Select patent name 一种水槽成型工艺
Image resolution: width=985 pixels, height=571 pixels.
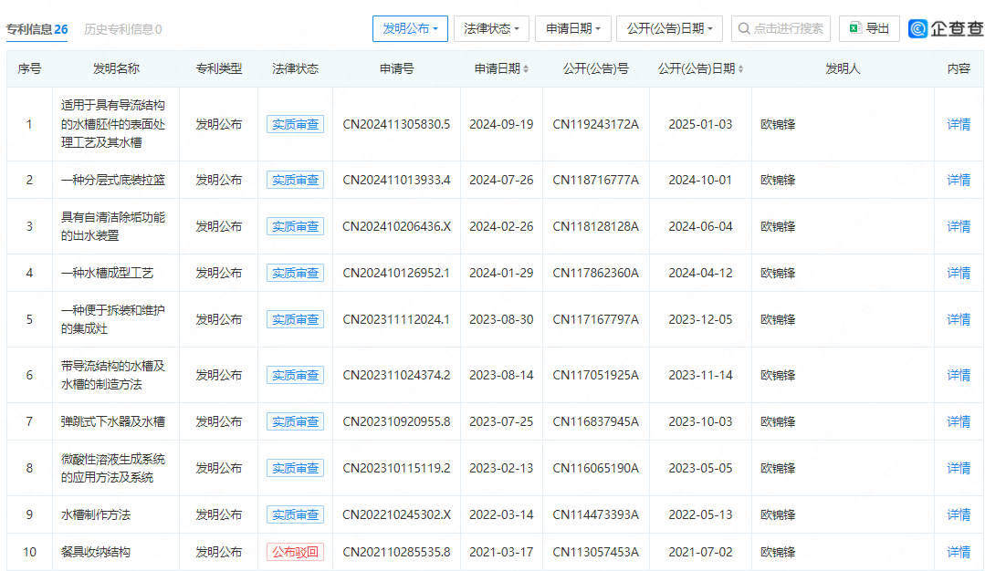tap(108, 273)
